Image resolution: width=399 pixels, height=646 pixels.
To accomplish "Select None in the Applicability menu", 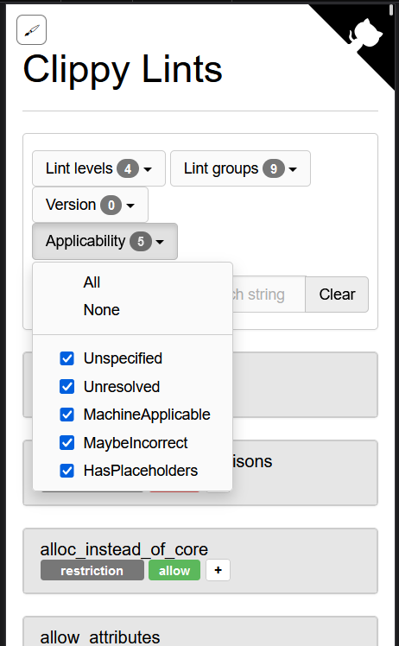I will pyautogui.click(x=101, y=310).
